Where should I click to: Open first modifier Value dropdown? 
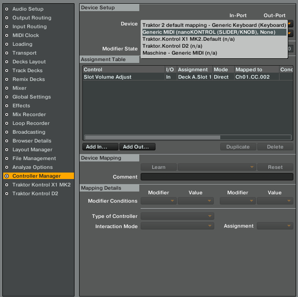point(196,201)
